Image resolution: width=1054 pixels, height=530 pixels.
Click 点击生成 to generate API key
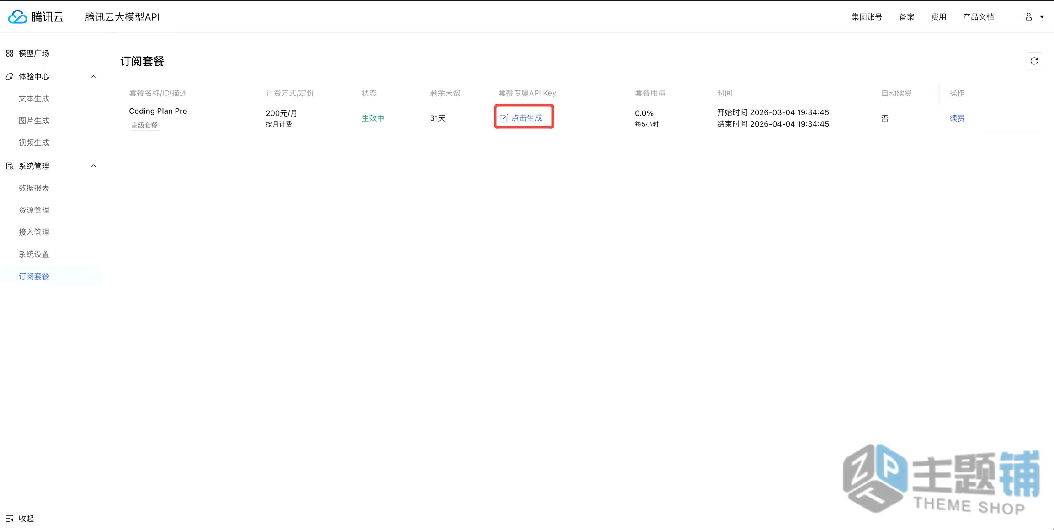[x=527, y=118]
